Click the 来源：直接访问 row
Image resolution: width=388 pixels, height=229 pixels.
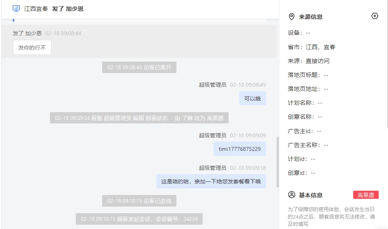[x=309, y=61]
